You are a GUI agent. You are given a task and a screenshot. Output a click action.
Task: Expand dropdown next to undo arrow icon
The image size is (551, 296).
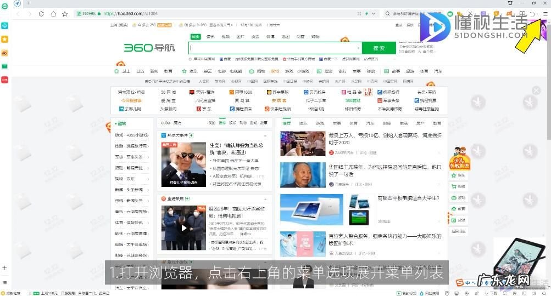pyautogui.click(x=537, y=14)
